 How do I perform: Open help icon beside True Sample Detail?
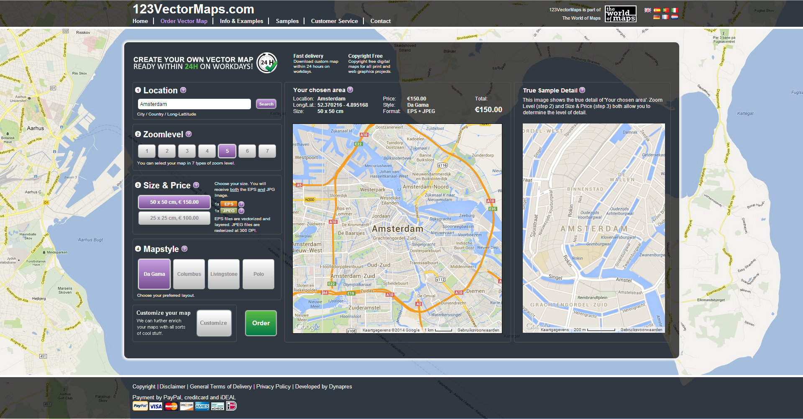582,90
